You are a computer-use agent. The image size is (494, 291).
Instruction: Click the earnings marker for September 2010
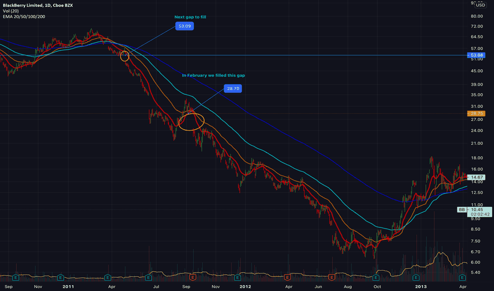coord(15,277)
